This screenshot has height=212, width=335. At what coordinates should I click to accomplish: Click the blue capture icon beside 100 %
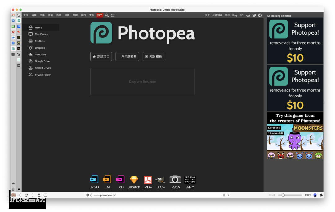click(x=315, y=195)
